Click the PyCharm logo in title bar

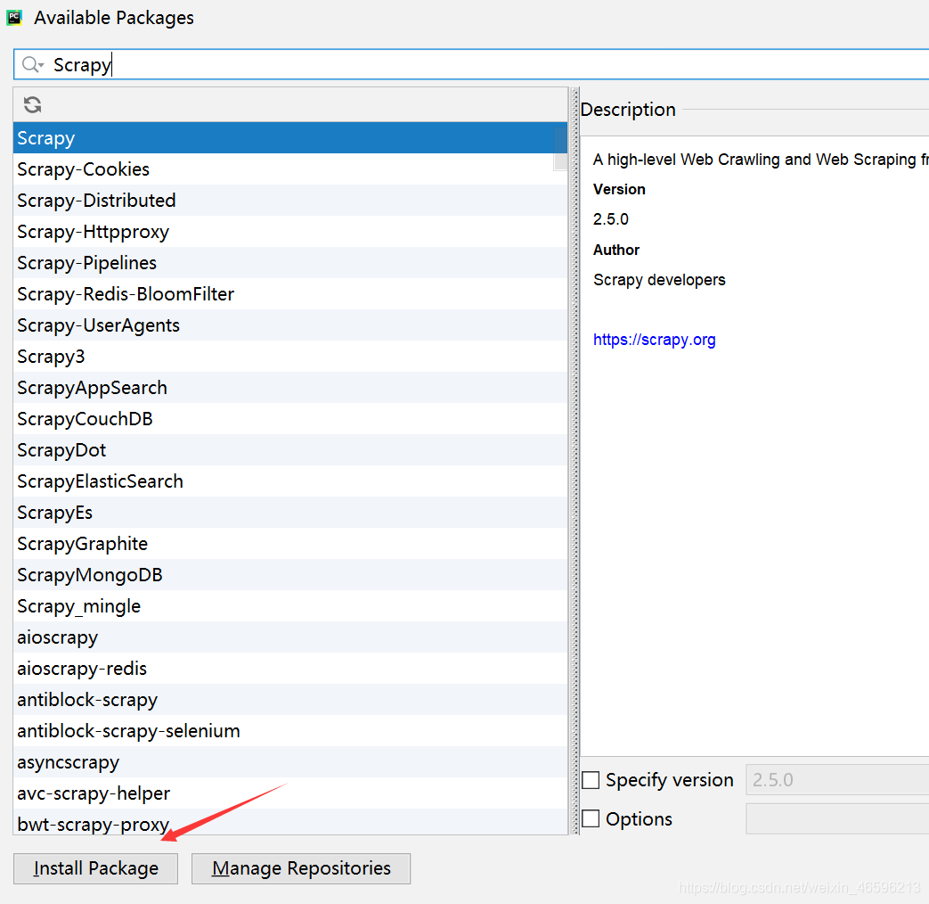(x=14, y=18)
